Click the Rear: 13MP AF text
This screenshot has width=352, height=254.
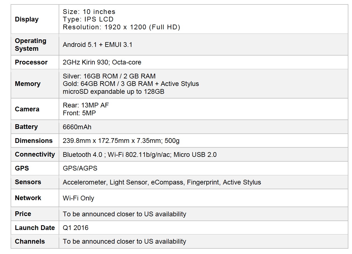pyautogui.click(x=86, y=105)
